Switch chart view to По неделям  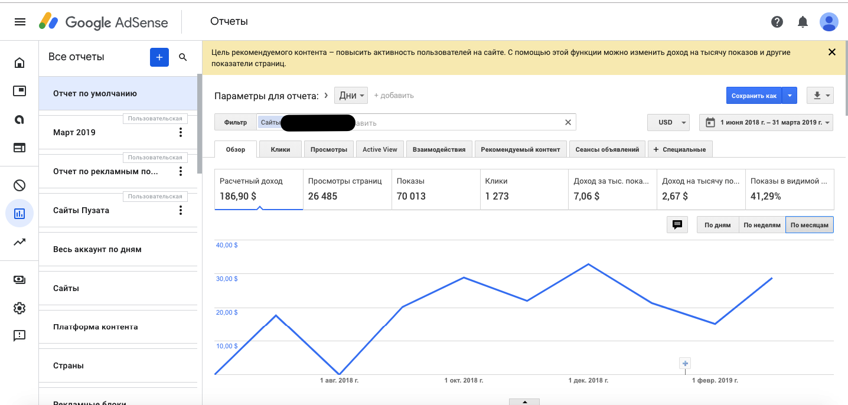tap(762, 224)
